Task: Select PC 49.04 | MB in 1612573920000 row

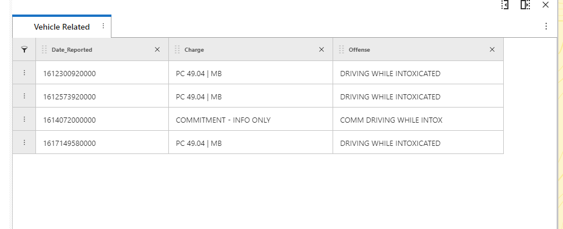Action: point(251,96)
